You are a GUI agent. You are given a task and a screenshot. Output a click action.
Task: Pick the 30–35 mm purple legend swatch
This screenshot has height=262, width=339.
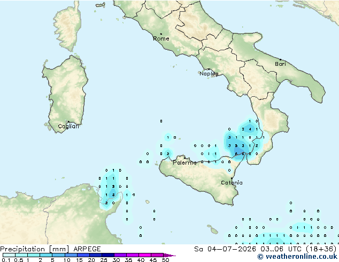coord(120,255)
